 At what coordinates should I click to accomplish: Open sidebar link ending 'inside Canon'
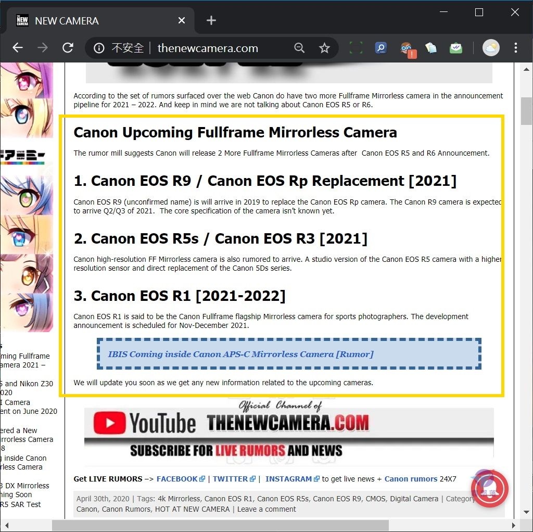coord(23,462)
